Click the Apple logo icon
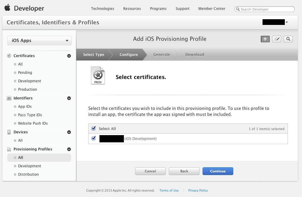Screen dimensions: 302x197 (x=7, y=8)
